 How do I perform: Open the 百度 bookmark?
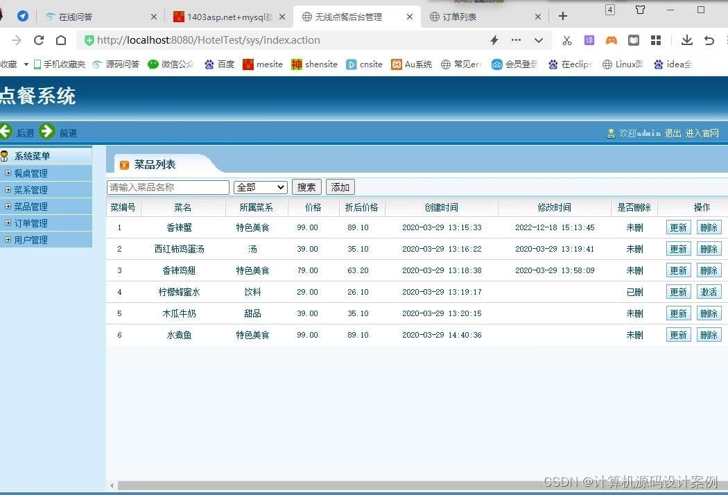[220, 64]
